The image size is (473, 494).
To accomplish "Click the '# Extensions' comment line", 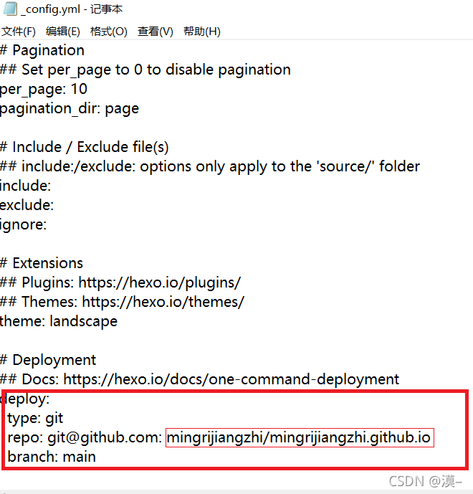I will coord(42,263).
